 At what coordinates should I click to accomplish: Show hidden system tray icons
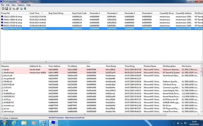[174, 123]
